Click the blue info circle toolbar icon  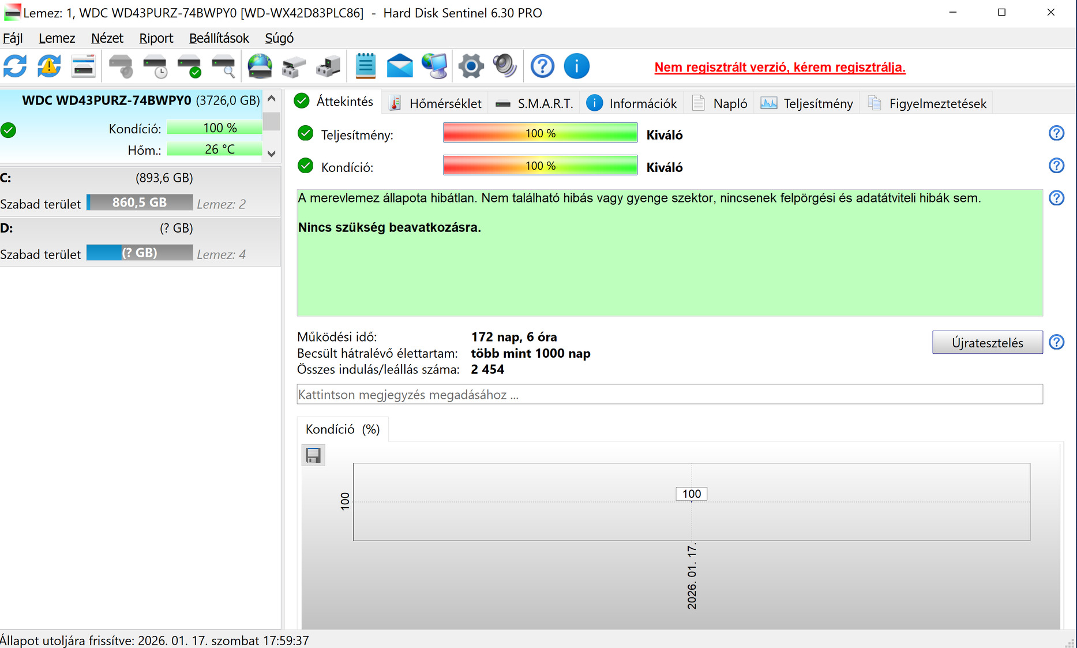[577, 66]
